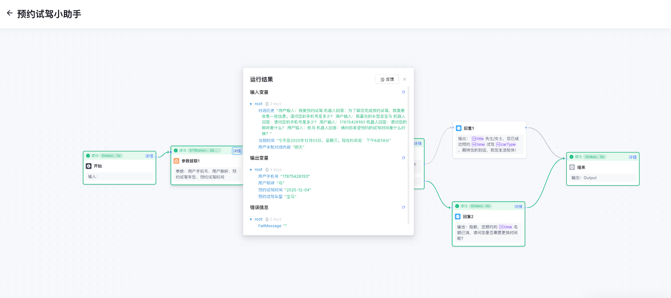Screen dimensions: 671x298
Task: Click the blue 回复1 node icon
Action: point(459,128)
